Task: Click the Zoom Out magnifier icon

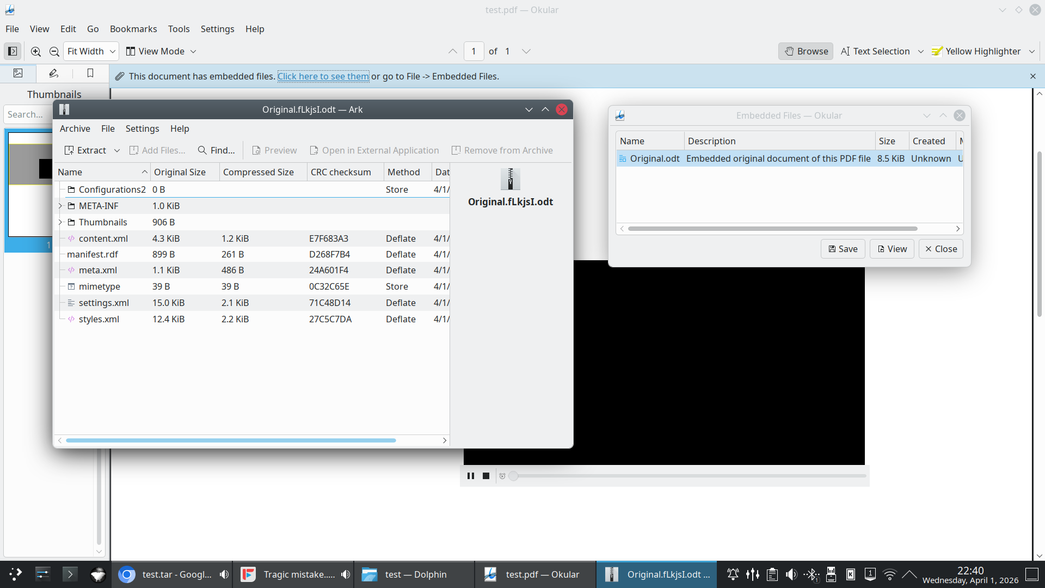Action: pos(54,51)
